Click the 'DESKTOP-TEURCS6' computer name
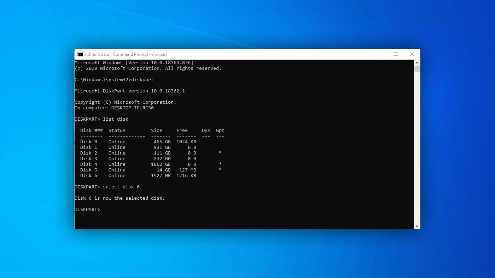Image resolution: width=495 pixels, height=278 pixels. pyautogui.click(x=133, y=108)
